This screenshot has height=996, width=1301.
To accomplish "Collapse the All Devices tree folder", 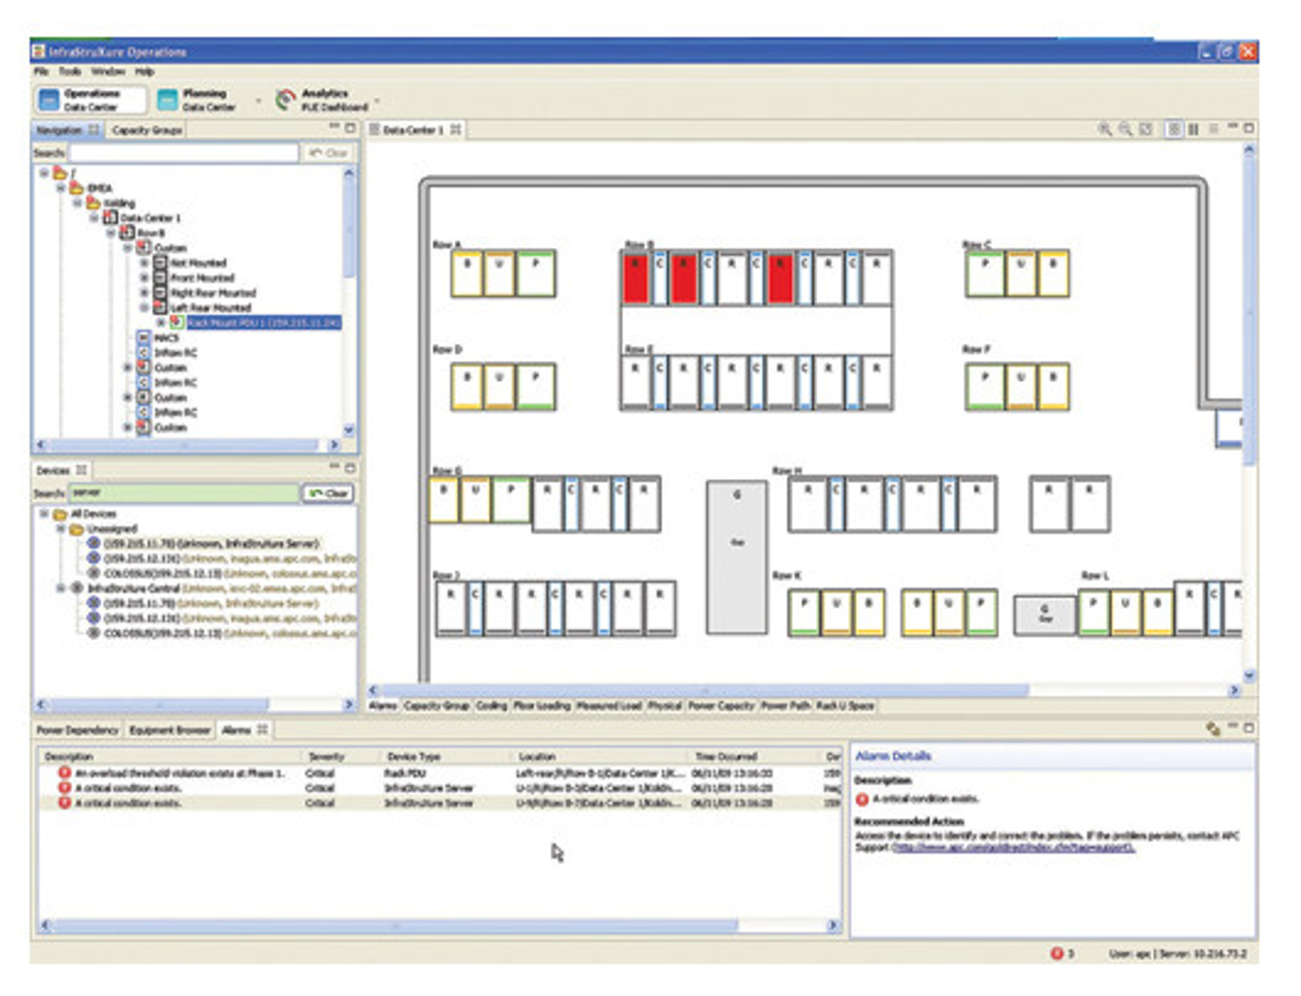I will (44, 514).
